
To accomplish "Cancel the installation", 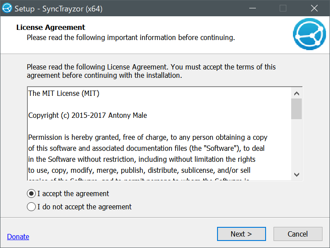I will pos(297,234).
